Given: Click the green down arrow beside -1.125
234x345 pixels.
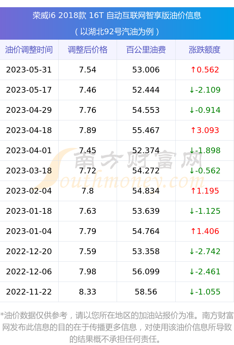Looking at the screenshot, I should pos(192,211).
